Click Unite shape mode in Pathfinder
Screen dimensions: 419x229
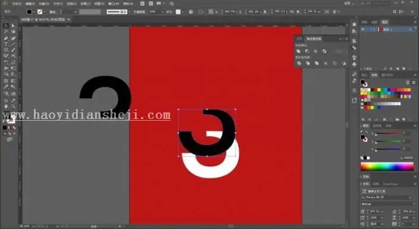(298, 51)
